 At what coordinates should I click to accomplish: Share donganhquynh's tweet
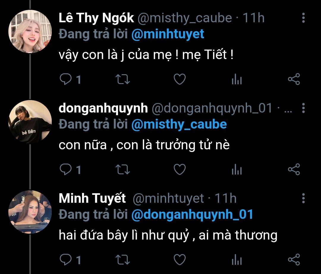pyautogui.click(x=294, y=170)
